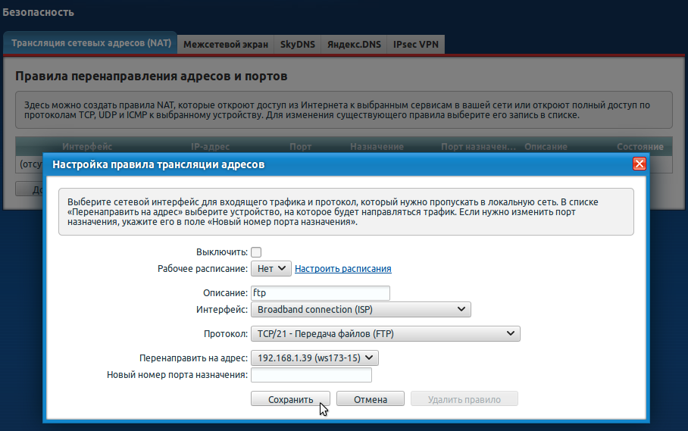688x431 pixels.
Task: Select the Трансляция сетевых адресов (NAT) tab
Action: coord(89,43)
